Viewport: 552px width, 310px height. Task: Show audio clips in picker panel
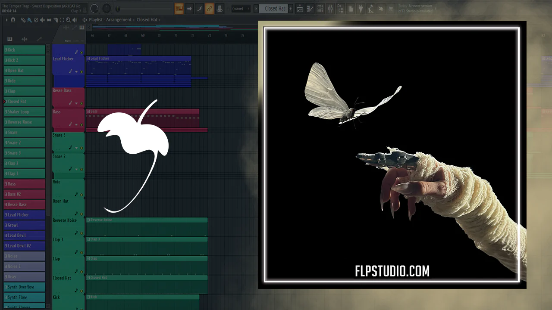25,39
